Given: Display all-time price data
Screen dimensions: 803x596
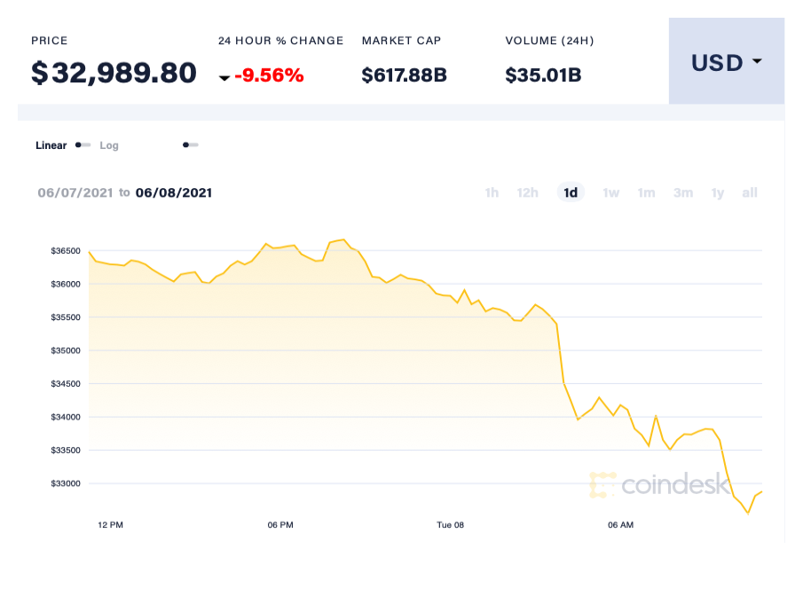Looking at the screenshot, I should pyautogui.click(x=749, y=192).
